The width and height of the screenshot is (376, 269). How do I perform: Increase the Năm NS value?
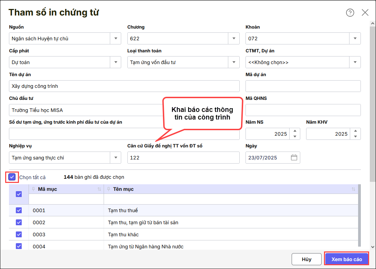[x=295, y=131]
